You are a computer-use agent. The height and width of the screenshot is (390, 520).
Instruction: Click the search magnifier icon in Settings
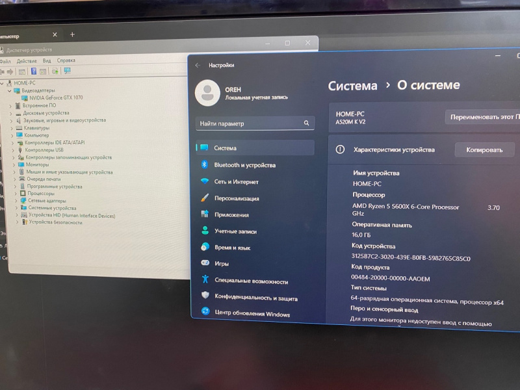[x=306, y=123]
